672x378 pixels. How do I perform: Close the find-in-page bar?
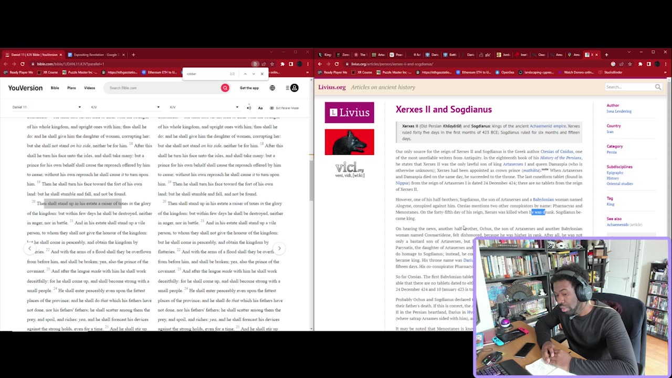pos(262,74)
